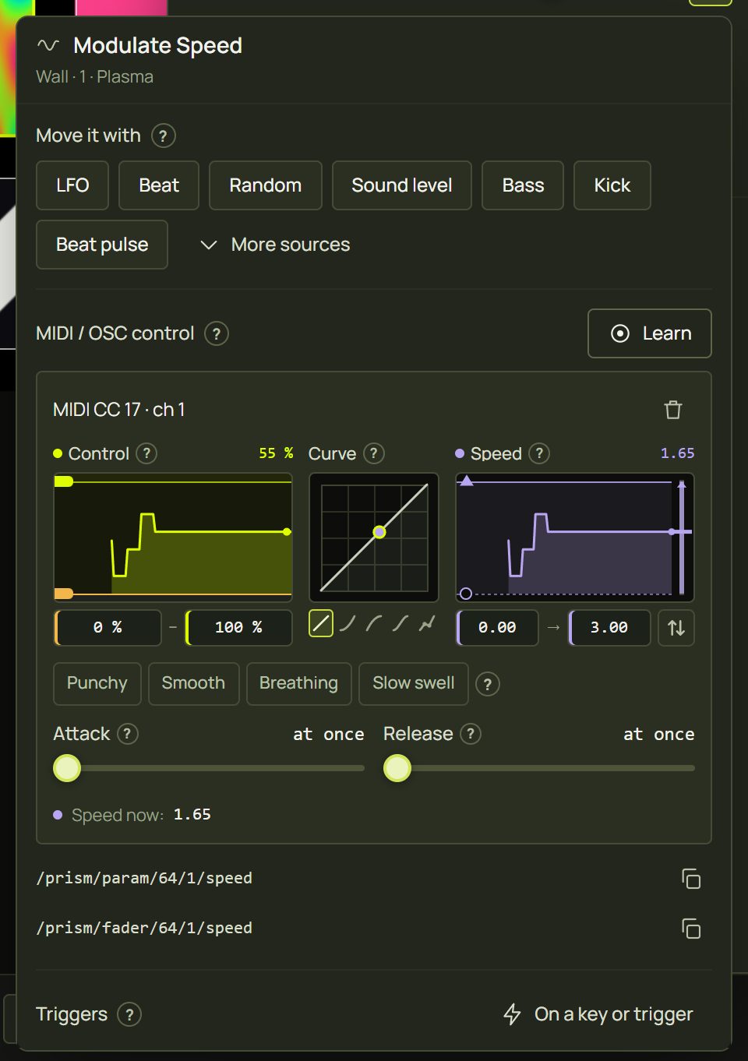Pick the Random source button
The image size is (748, 1061).
[x=266, y=185]
